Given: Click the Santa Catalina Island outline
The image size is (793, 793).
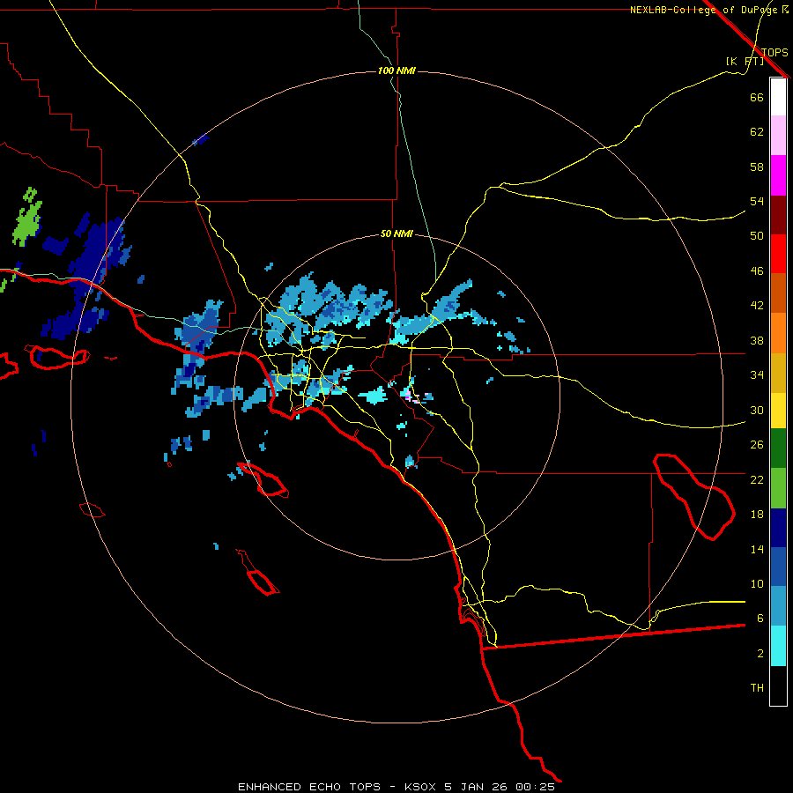Looking at the screenshot, I should click(x=263, y=479).
